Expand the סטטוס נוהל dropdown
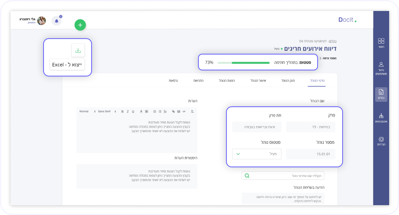The width and height of the screenshot is (399, 215). click(257, 154)
